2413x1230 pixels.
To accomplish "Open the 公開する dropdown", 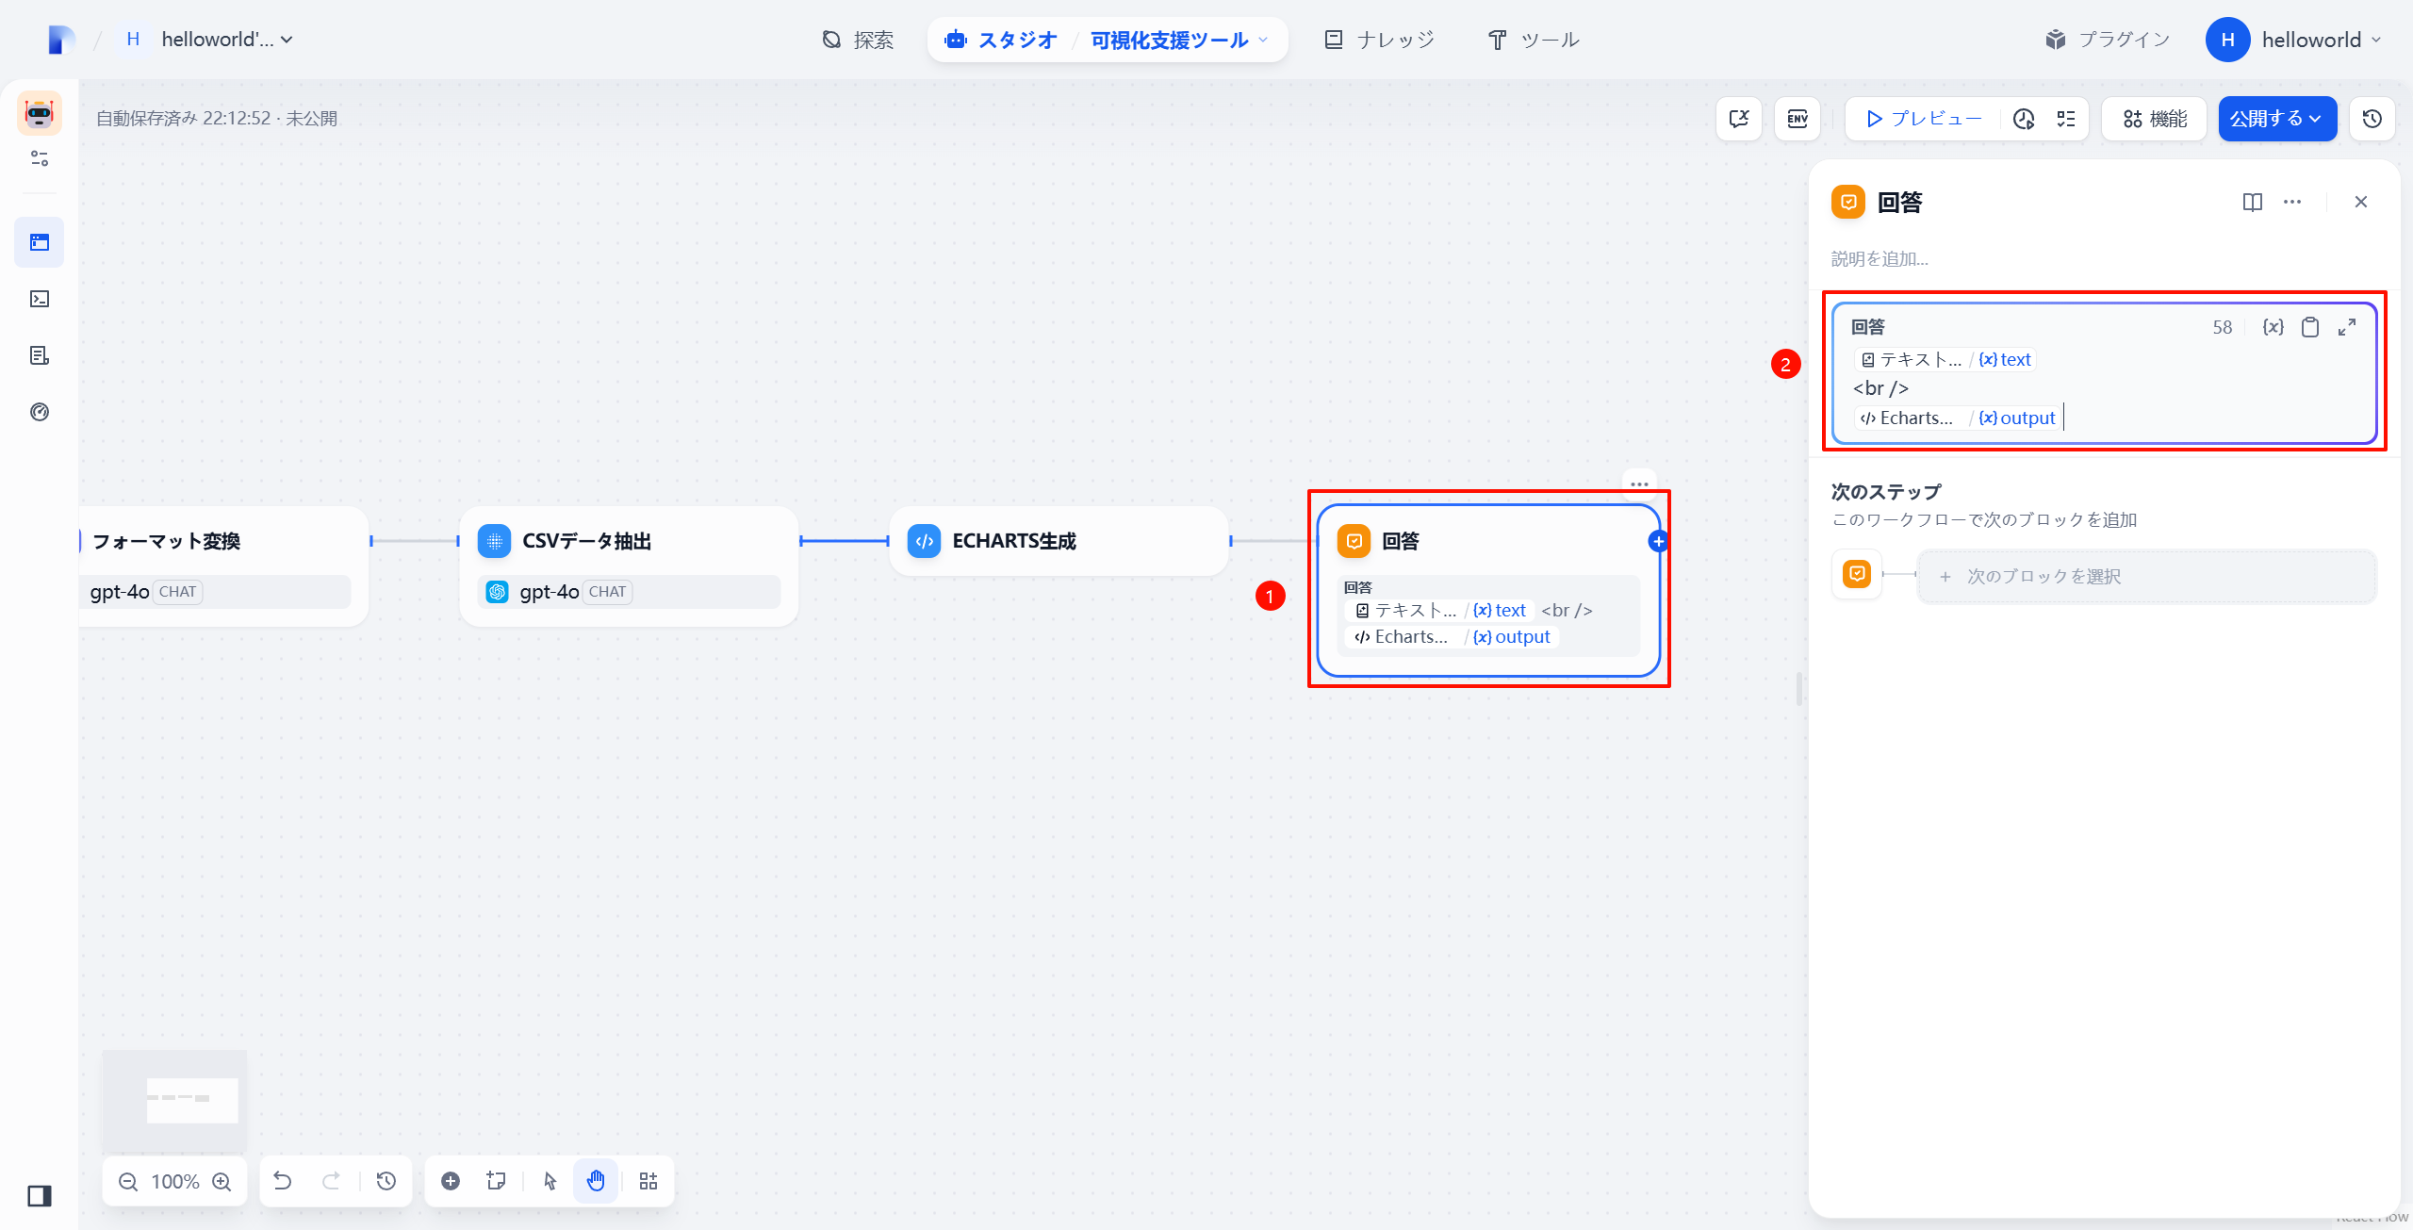I will tap(2277, 119).
